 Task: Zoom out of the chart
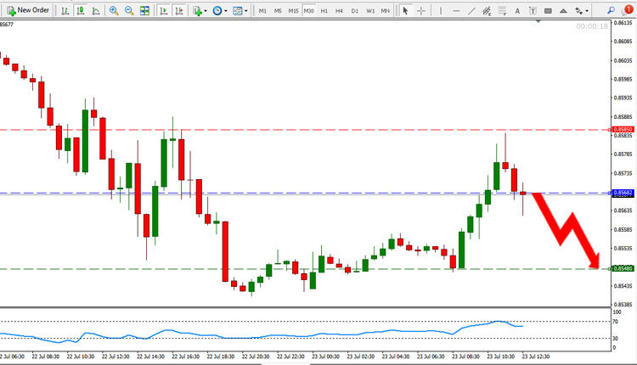coord(129,11)
